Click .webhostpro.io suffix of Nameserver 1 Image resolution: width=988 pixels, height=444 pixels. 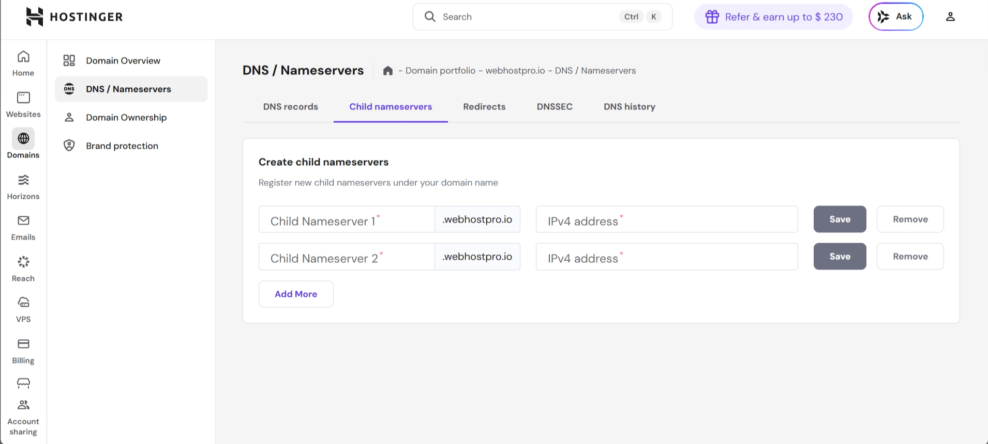(477, 219)
